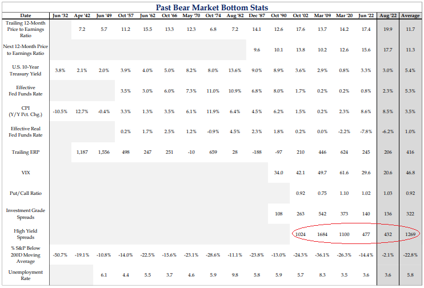Select the 'VIX' row label

coord(26,172)
